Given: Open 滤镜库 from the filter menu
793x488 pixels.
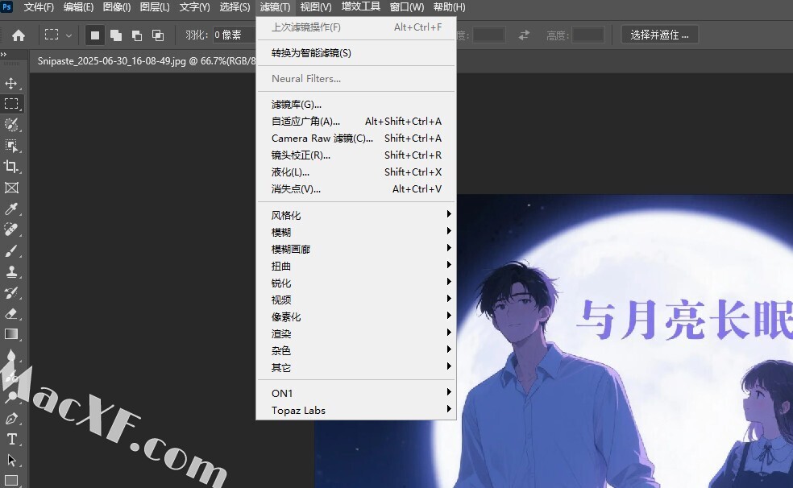Looking at the screenshot, I should pos(356,105).
